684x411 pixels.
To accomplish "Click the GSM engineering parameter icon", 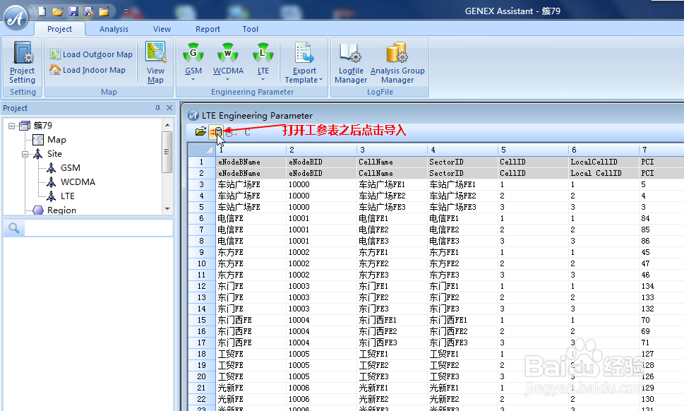I will (x=193, y=53).
